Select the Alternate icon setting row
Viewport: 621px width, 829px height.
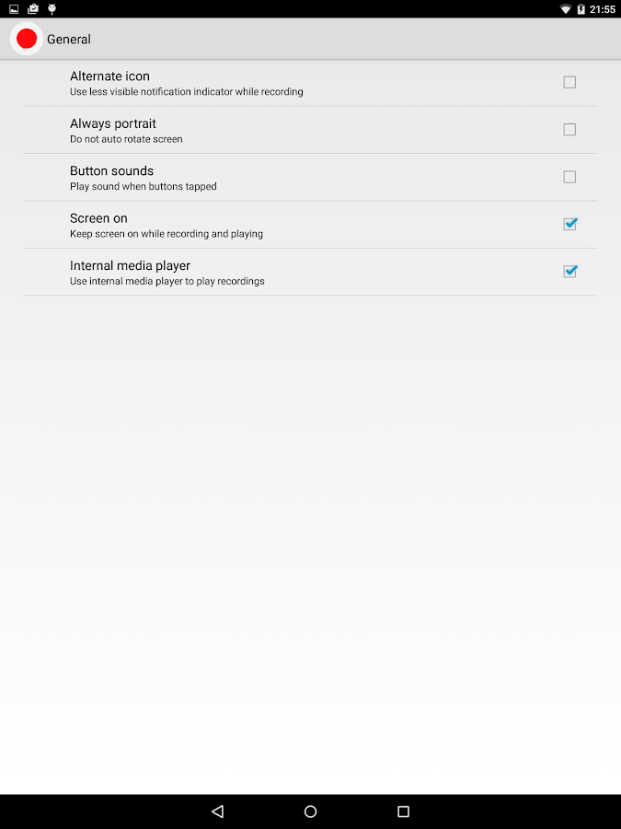pyautogui.click(x=311, y=83)
